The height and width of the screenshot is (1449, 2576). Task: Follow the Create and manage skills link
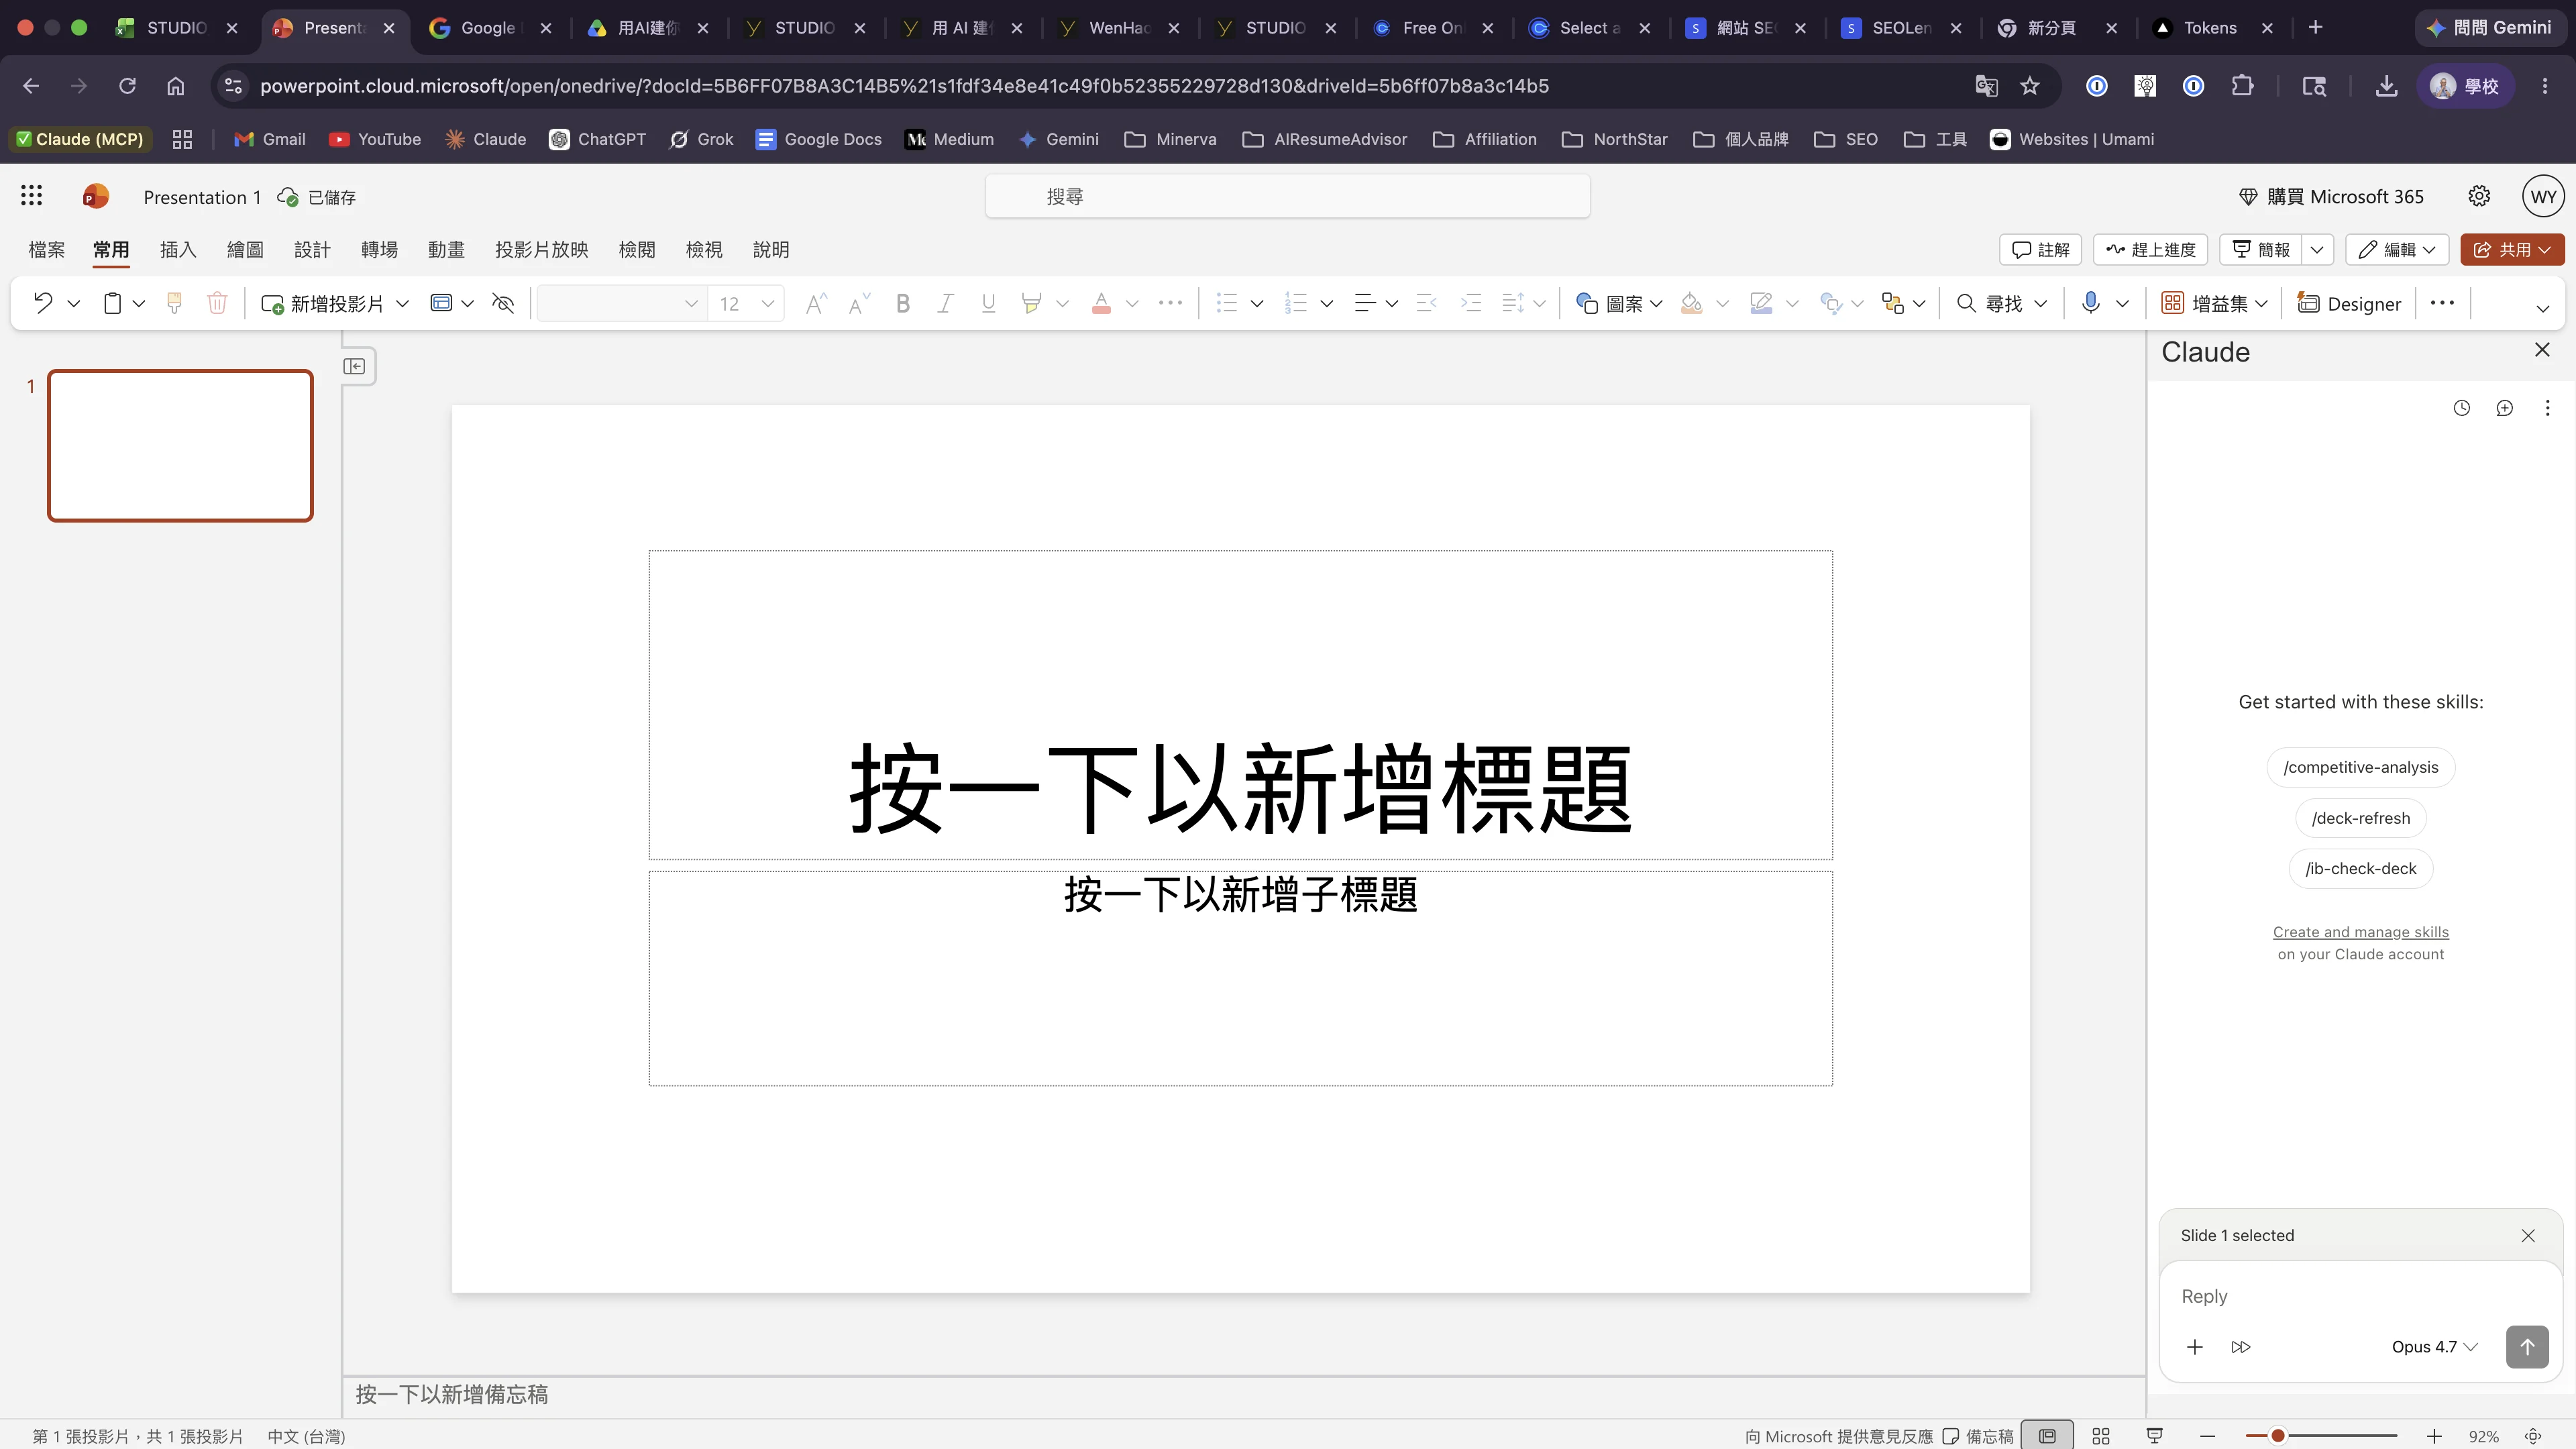2360,931
